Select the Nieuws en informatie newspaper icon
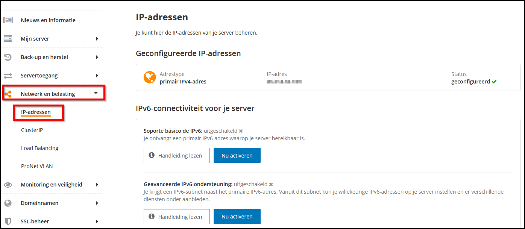 click(x=8, y=20)
